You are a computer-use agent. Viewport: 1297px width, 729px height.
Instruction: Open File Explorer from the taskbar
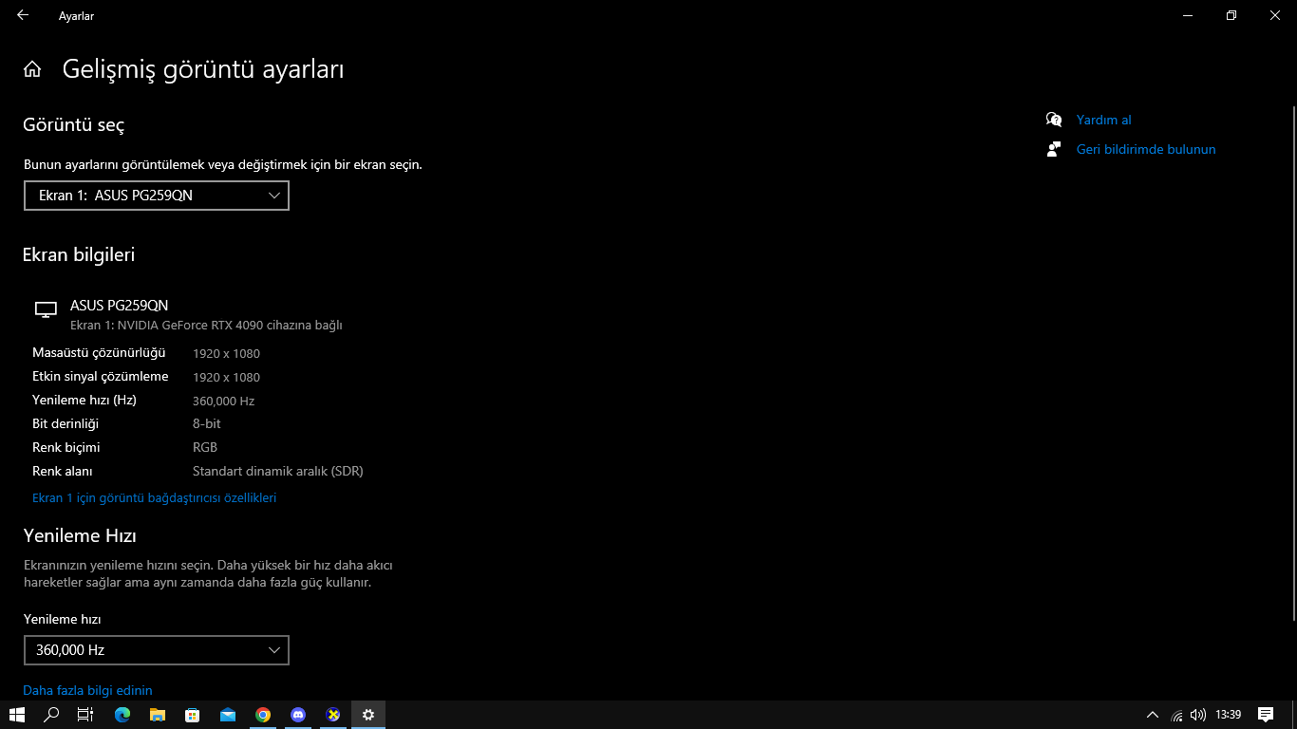click(x=158, y=715)
